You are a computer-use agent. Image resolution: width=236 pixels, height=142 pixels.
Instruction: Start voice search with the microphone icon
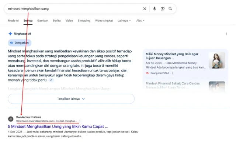(155, 9)
